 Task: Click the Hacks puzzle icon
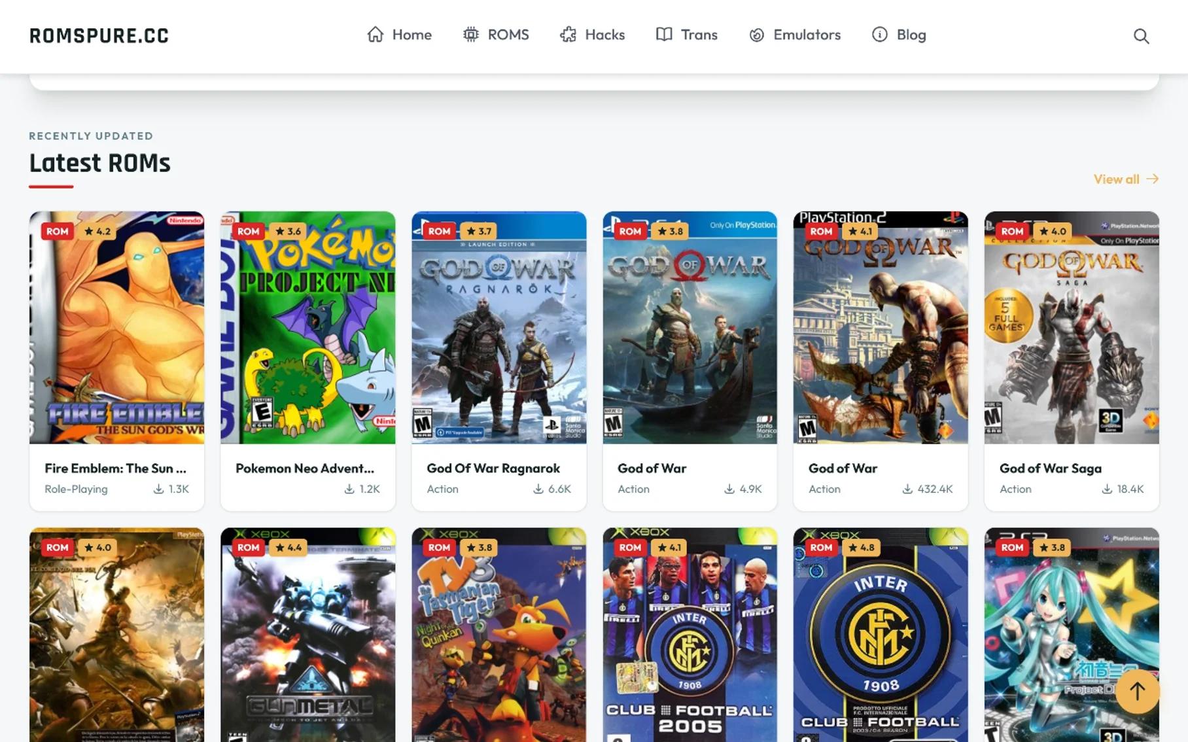(568, 35)
